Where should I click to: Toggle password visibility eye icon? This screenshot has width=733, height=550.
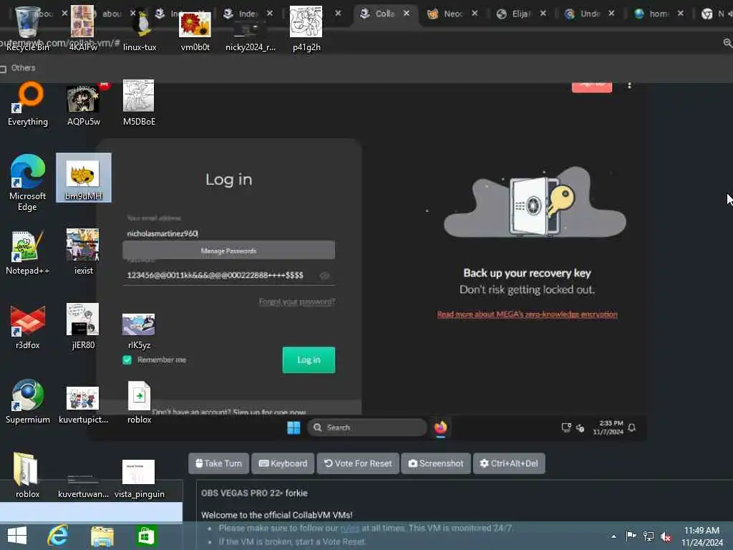click(x=324, y=276)
